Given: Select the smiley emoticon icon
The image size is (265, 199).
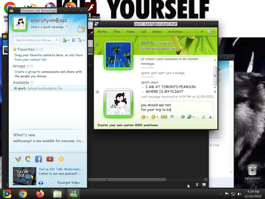Looking at the screenshot, I should point(143,117).
